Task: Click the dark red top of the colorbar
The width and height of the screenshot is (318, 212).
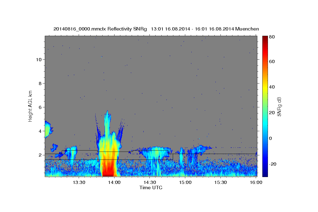Action: pos(265,38)
